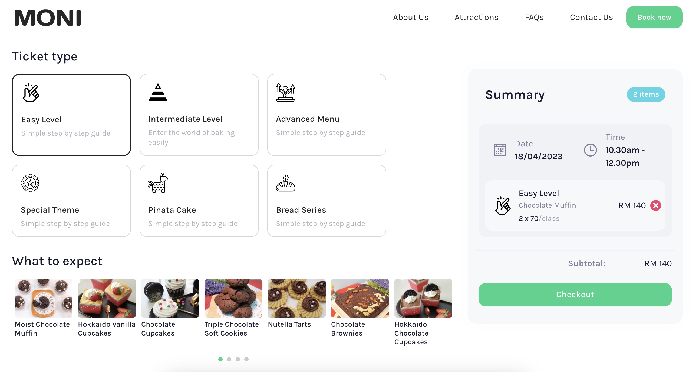Click the Intermediate Level pyramid icon
The image size is (699, 372).
coord(158,92)
